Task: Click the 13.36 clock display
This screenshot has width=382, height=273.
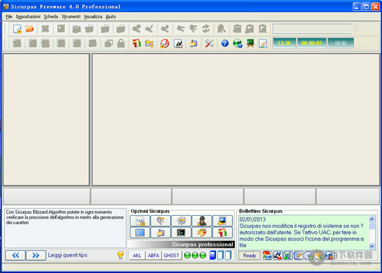Action: [x=284, y=43]
